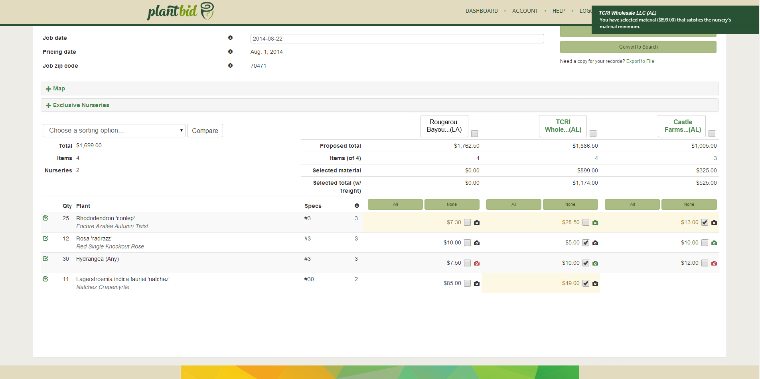The height and width of the screenshot is (379, 760).
Task: View photo for Rhododendron $13.00 Castle Farms
Action: pos(714,223)
